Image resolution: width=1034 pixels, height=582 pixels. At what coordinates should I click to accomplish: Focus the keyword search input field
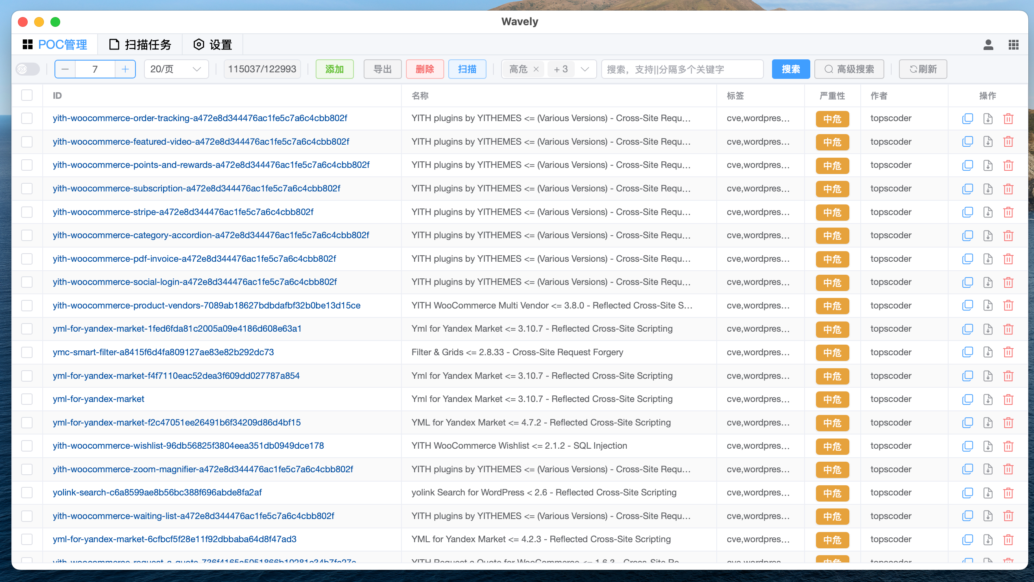pos(682,69)
